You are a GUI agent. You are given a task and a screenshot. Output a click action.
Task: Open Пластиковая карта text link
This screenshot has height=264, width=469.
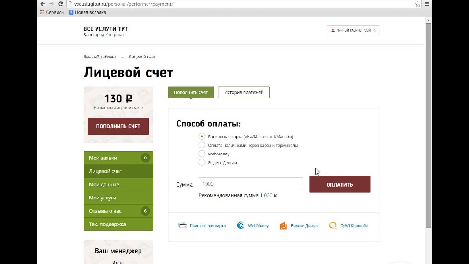(208, 226)
